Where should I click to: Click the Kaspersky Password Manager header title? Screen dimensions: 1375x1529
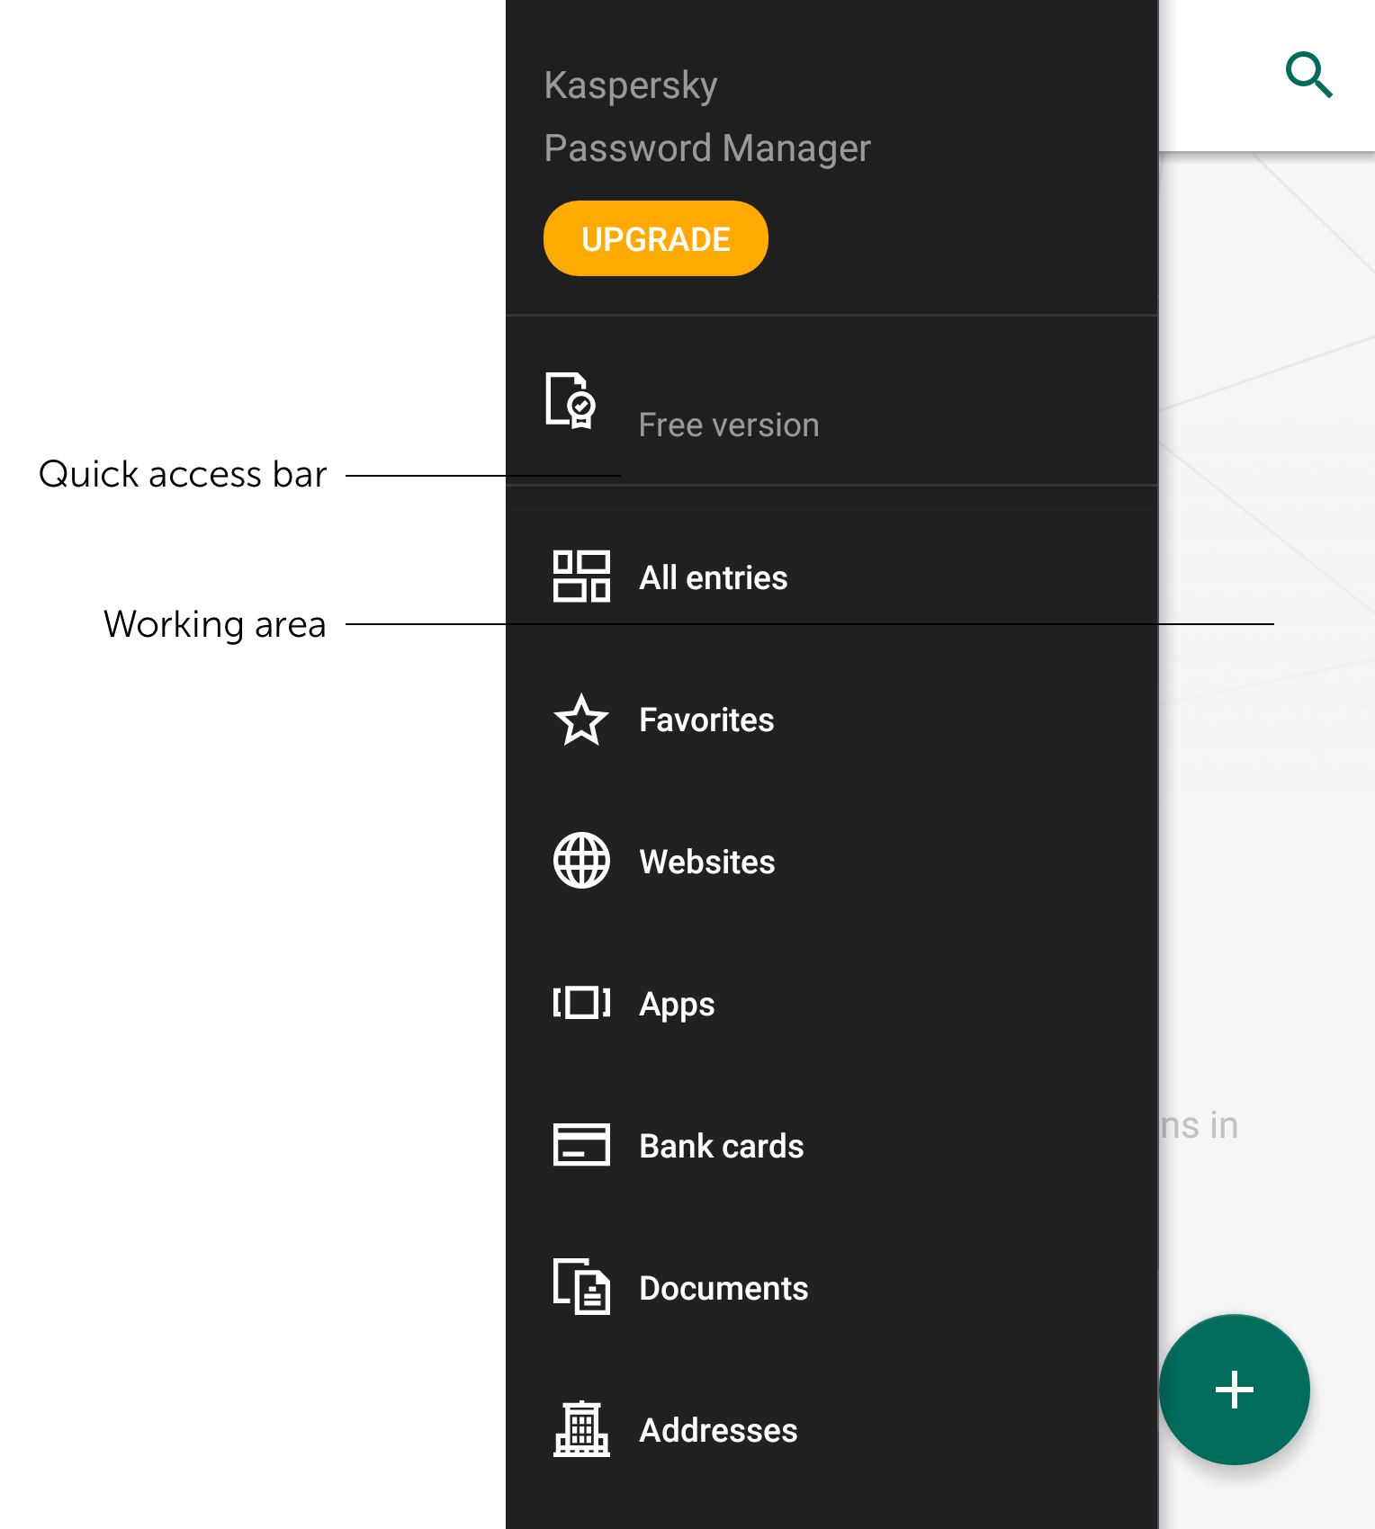click(x=707, y=117)
